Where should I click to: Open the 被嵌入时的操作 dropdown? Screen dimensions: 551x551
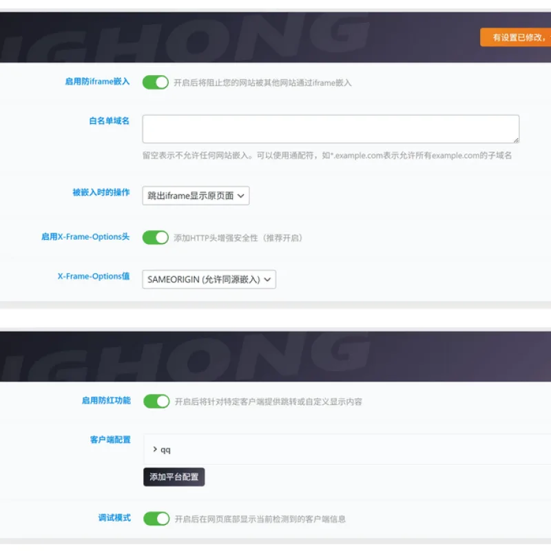(196, 196)
